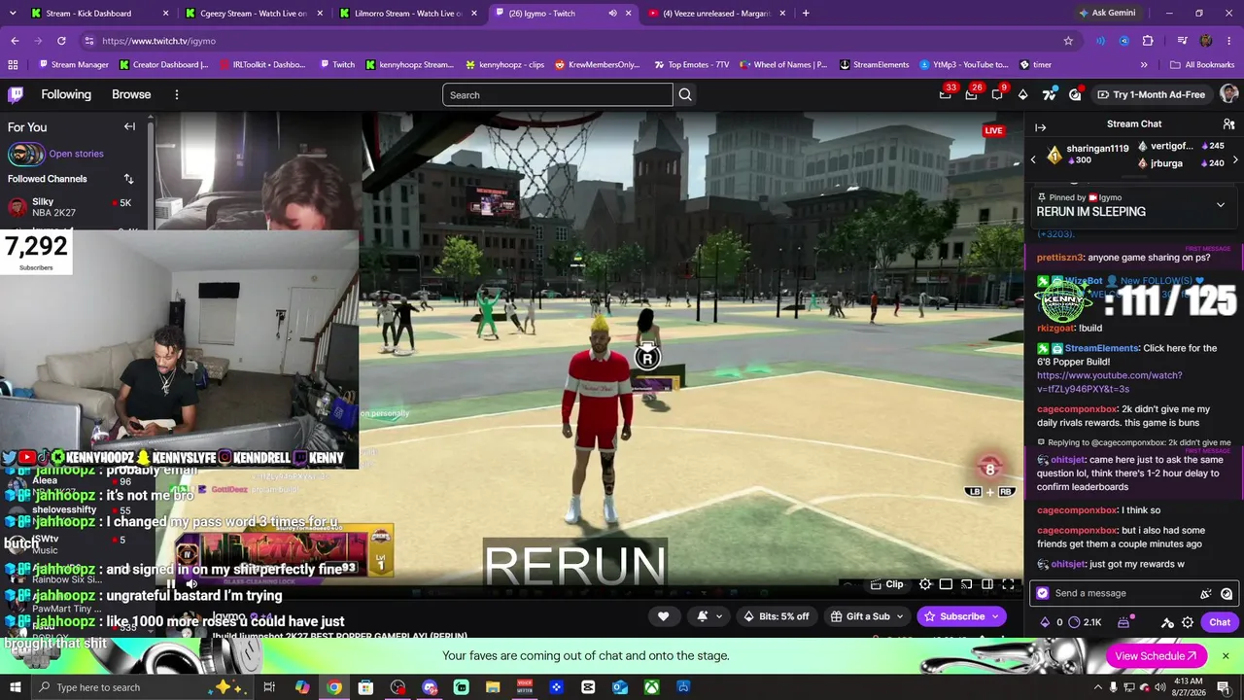This screenshot has height=700, width=1244.
Task: Click the purple Chat send button
Action: pyautogui.click(x=1220, y=622)
